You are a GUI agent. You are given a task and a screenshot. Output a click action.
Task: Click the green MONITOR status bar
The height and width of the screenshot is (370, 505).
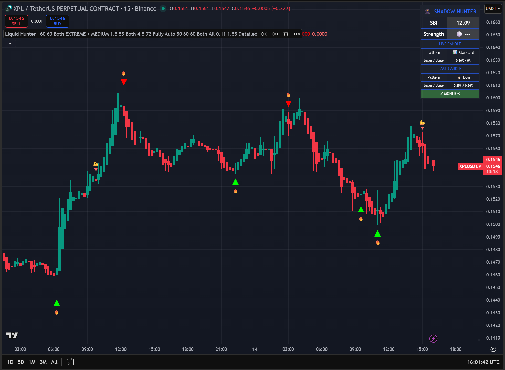tap(450, 94)
